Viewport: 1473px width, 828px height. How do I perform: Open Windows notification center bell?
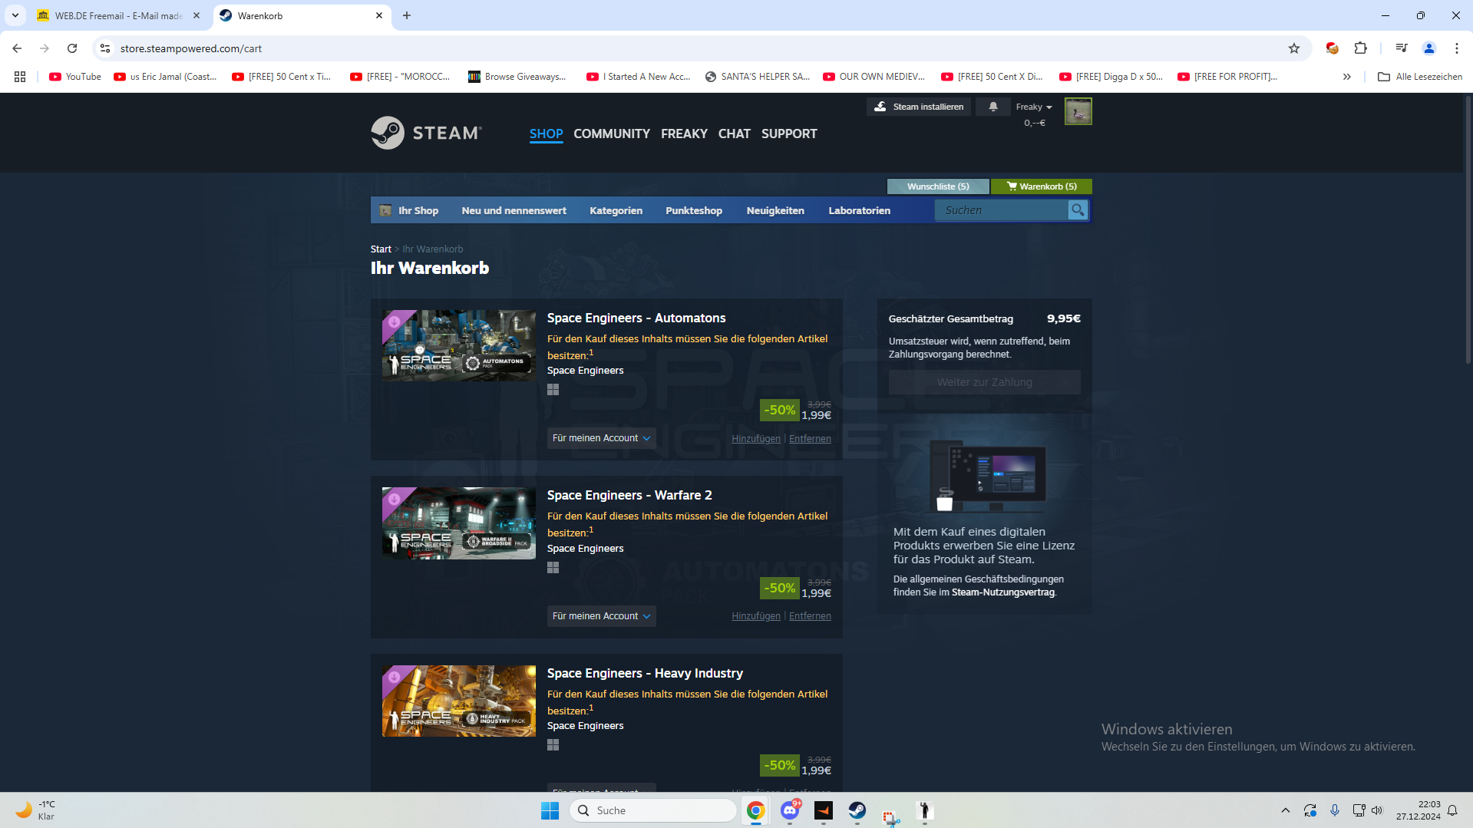pos(1452,810)
